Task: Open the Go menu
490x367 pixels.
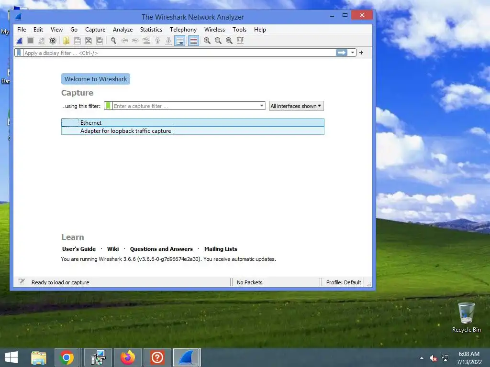Action: 74,29
